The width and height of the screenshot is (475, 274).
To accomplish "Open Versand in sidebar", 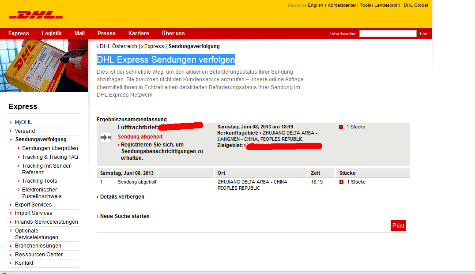I will 25,131.
